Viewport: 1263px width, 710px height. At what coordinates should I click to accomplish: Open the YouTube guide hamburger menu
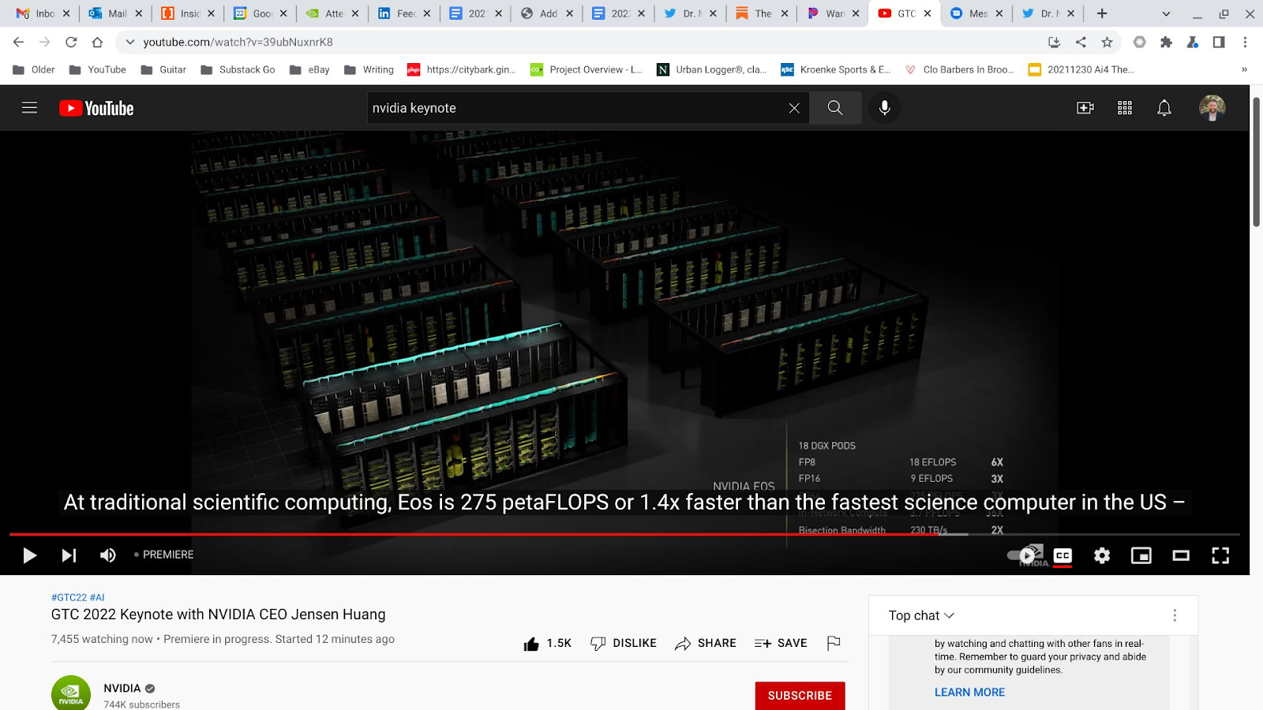point(30,108)
